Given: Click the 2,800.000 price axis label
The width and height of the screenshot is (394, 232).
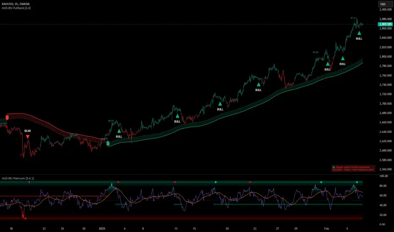Looking at the screenshot, I should [386, 57].
